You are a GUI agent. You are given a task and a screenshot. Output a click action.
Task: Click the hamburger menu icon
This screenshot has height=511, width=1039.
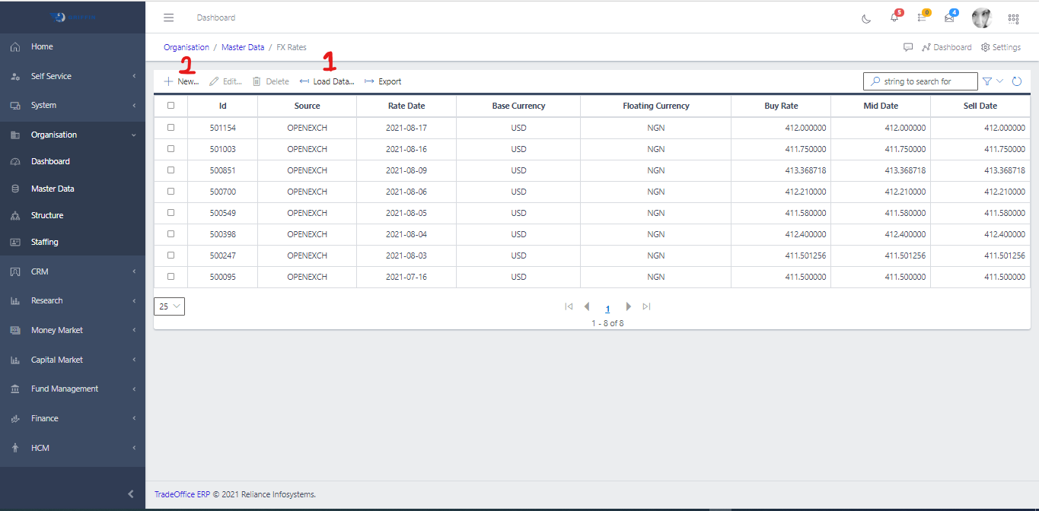tap(169, 17)
